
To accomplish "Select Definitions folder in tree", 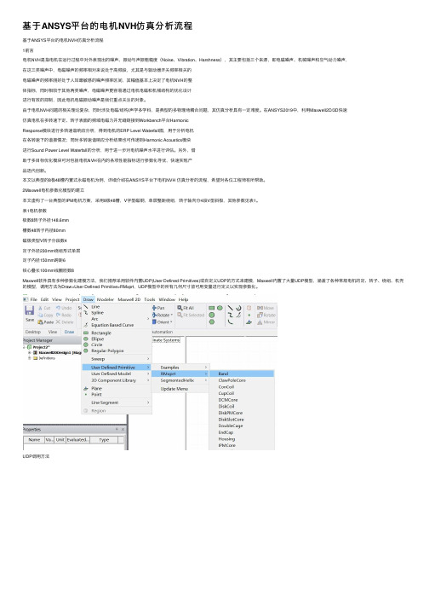I will (47, 358).
